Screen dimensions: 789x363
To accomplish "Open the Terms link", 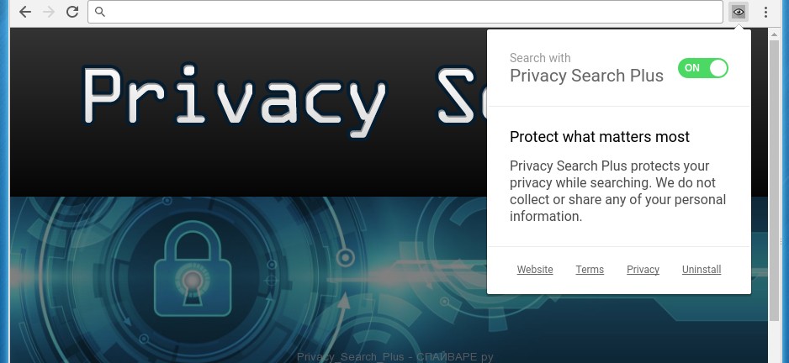I will coord(590,270).
